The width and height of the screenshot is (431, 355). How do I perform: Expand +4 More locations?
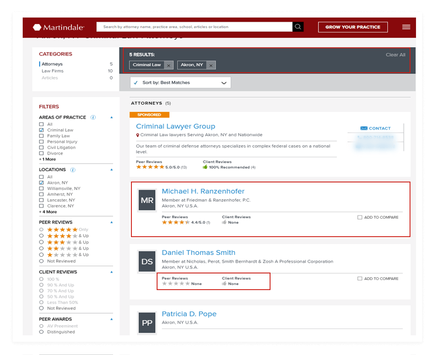point(48,212)
